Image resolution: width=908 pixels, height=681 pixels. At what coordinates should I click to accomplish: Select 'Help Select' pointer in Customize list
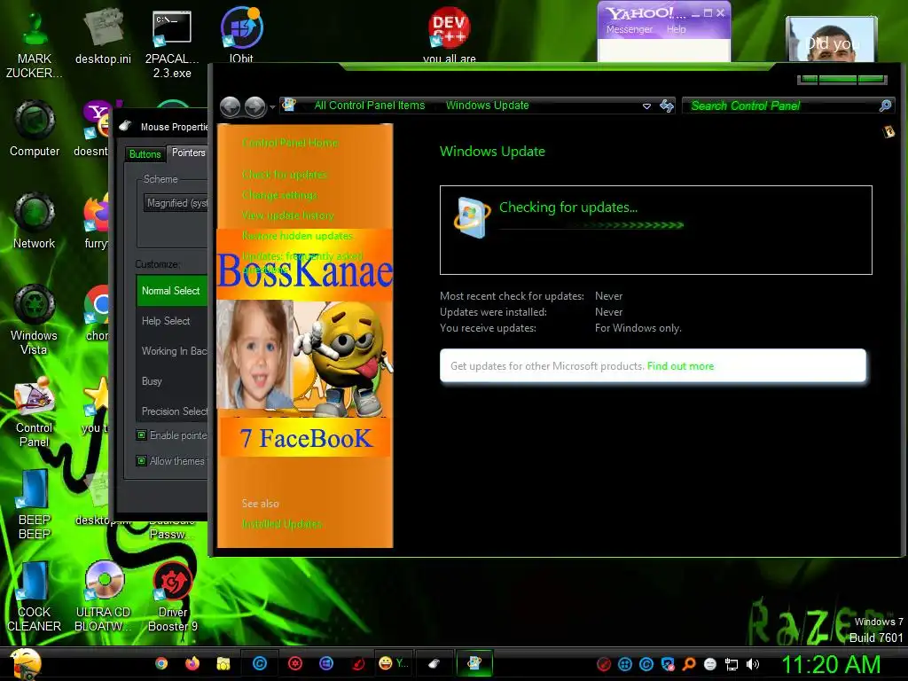172,321
